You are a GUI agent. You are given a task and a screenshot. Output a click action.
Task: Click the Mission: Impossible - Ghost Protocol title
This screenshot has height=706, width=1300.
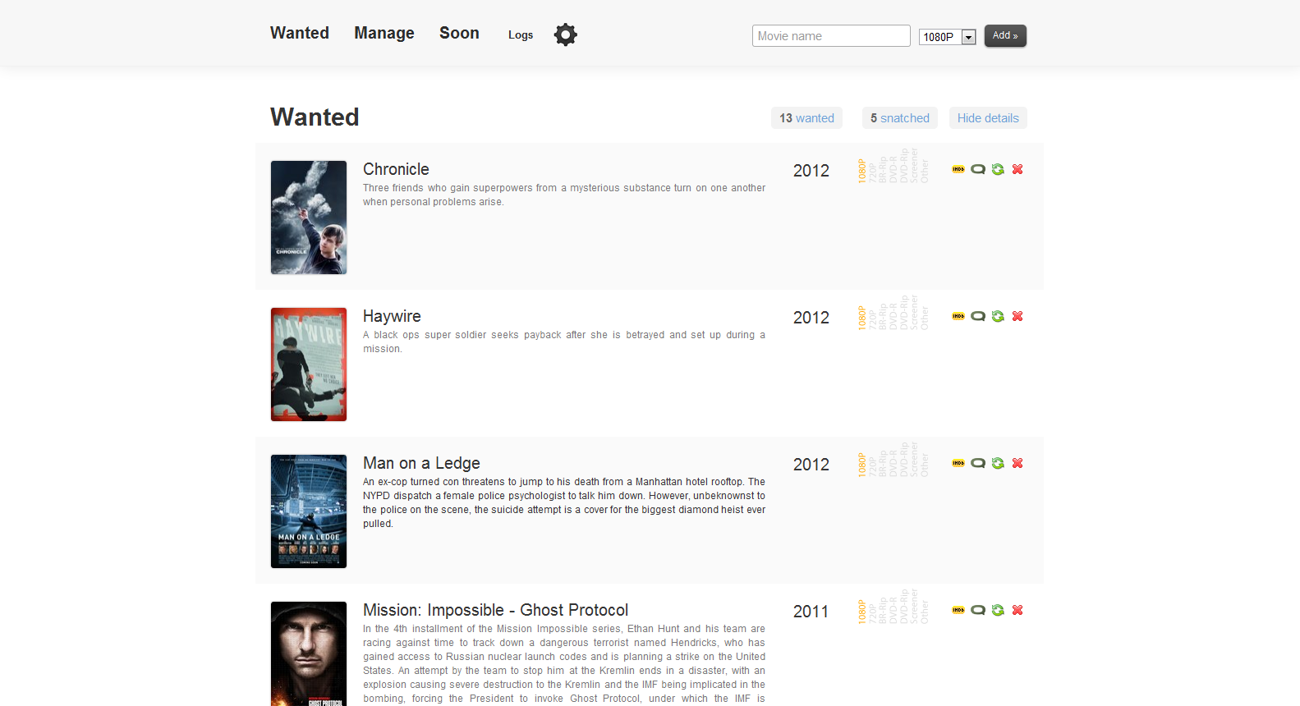tap(495, 610)
